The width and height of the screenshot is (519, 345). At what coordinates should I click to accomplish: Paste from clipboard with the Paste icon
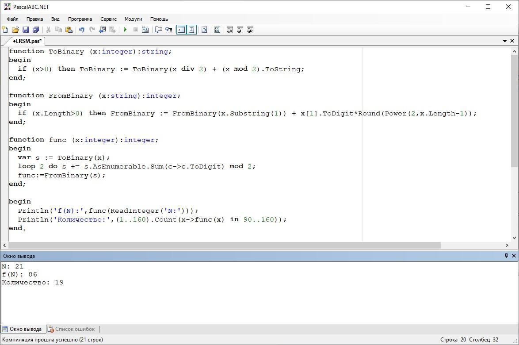[69, 30]
